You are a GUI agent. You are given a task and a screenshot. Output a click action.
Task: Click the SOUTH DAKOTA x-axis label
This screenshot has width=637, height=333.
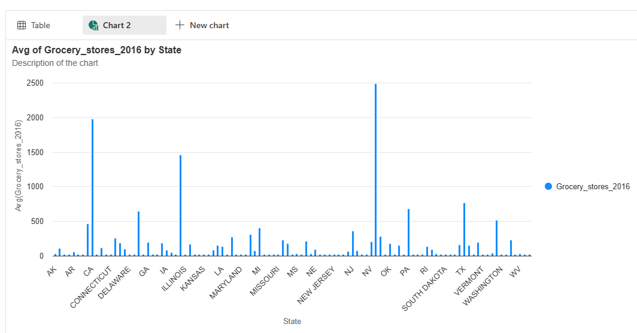tap(425, 289)
